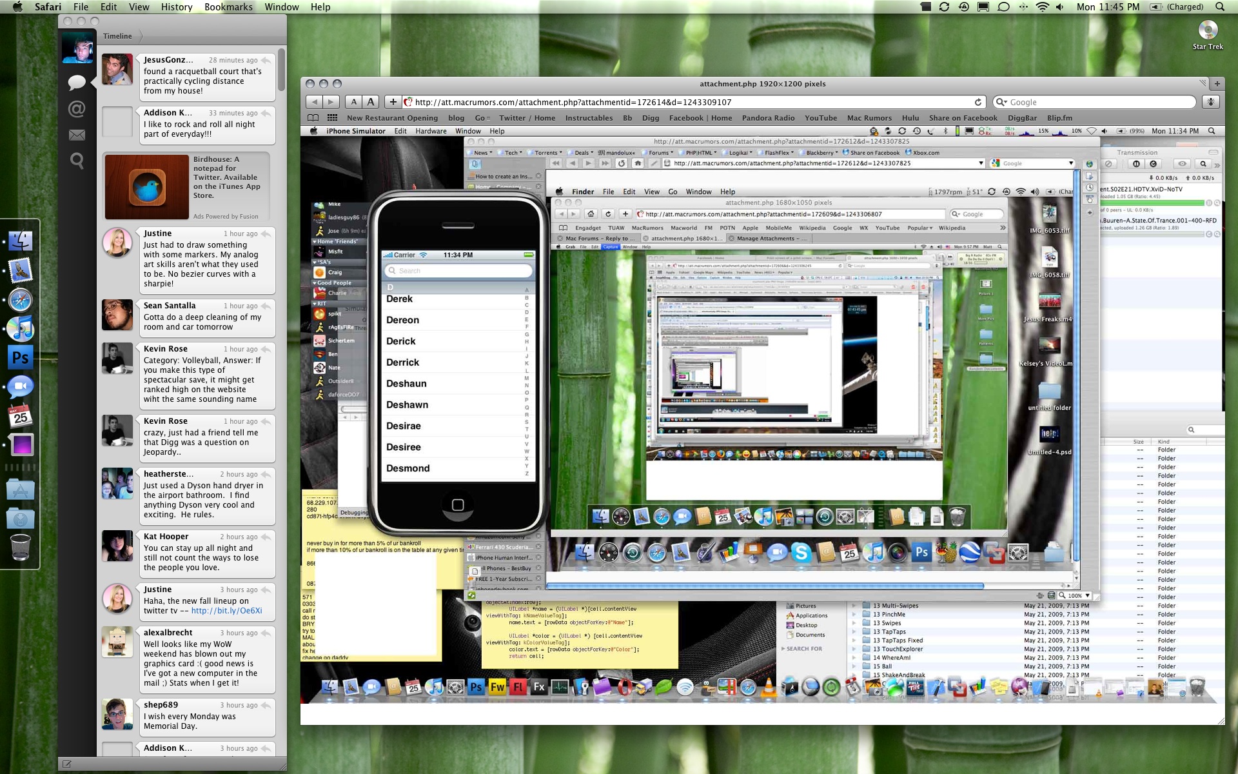The height and width of the screenshot is (774, 1238).
Task: Open the Apple menu at top of screen
Action: tap(17, 7)
